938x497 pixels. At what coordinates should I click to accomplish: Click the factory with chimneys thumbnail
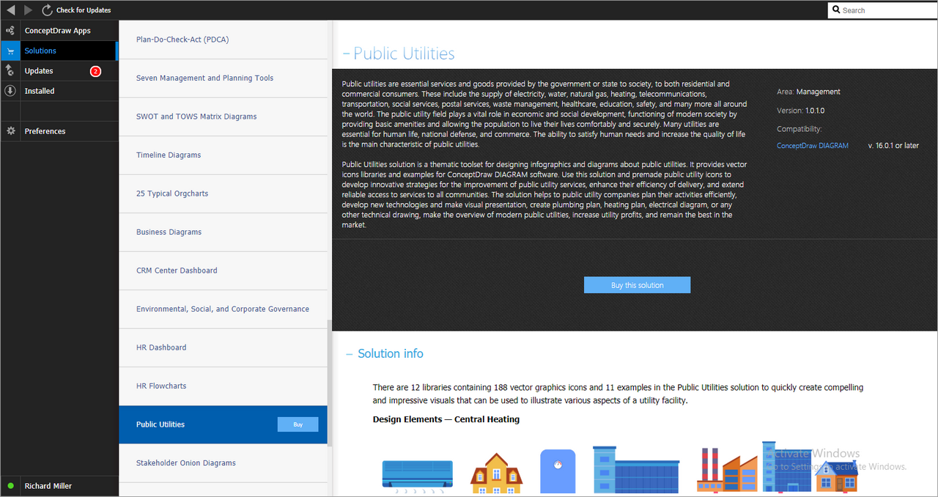[x=728, y=470]
